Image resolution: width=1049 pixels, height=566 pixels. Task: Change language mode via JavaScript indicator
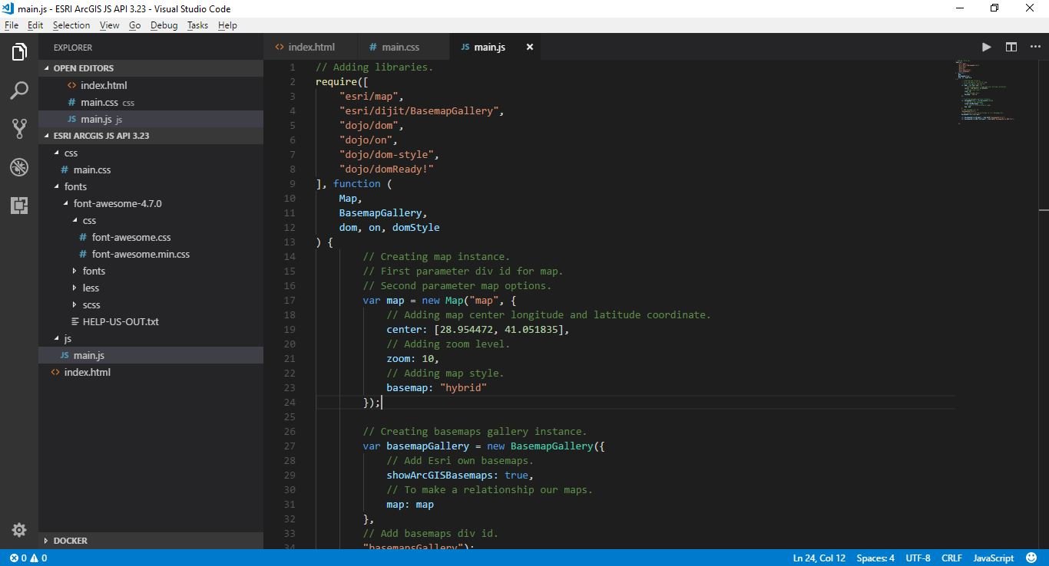pyautogui.click(x=993, y=558)
